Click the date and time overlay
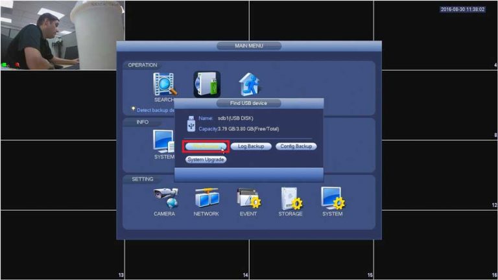The image size is (498, 280). (462, 9)
